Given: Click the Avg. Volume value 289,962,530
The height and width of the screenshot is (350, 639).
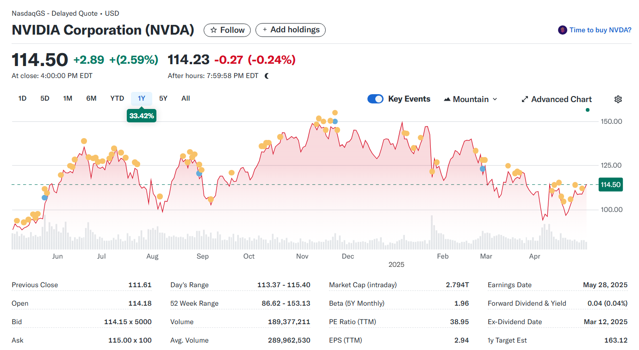Looking at the screenshot, I should (289, 340).
